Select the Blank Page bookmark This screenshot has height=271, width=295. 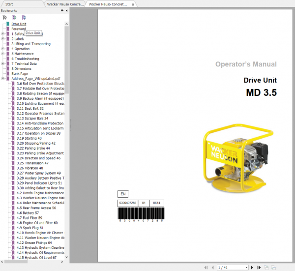click(20, 74)
